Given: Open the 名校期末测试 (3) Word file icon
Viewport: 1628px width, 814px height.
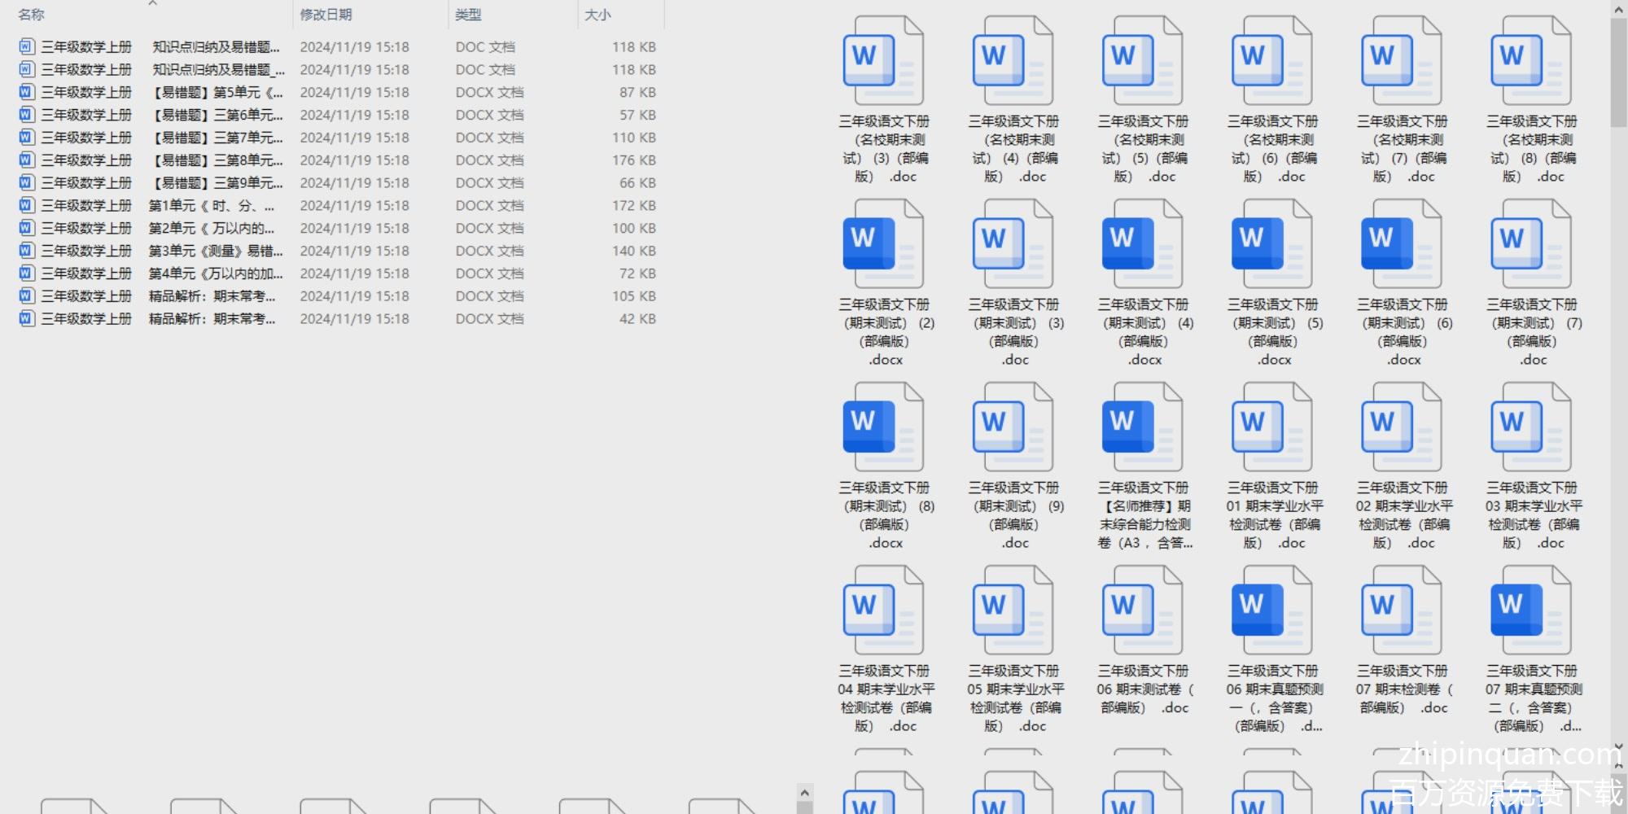Looking at the screenshot, I should click(x=882, y=61).
